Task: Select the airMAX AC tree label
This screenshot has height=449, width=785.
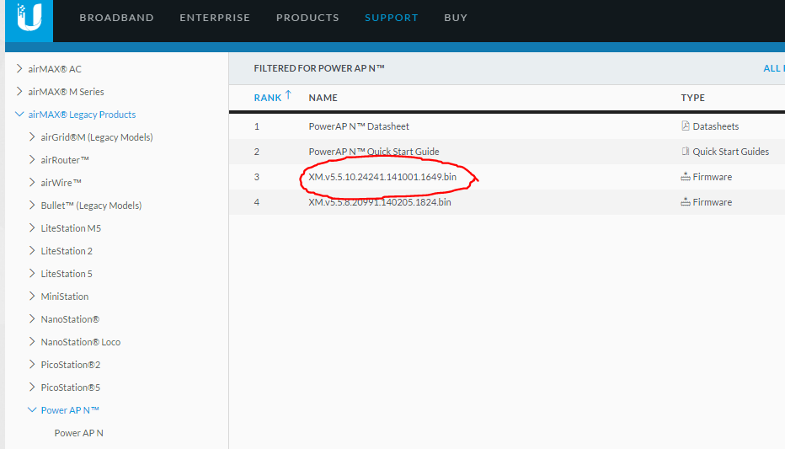Action: [x=55, y=69]
